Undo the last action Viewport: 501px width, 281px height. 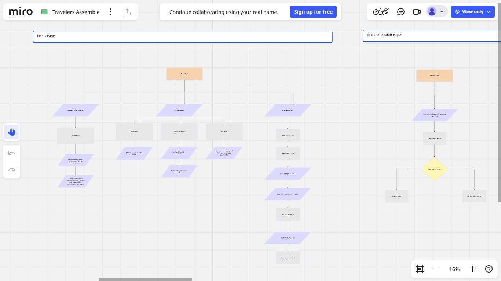[11, 153]
